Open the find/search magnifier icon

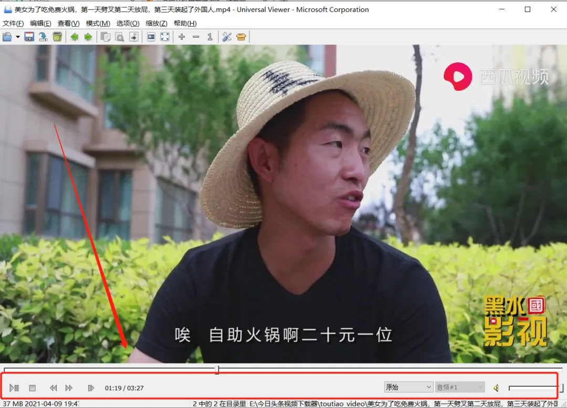119,37
